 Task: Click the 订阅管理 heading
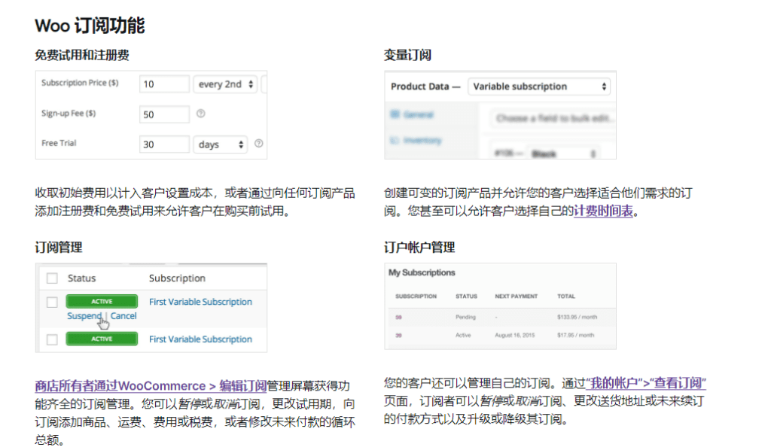[59, 247]
